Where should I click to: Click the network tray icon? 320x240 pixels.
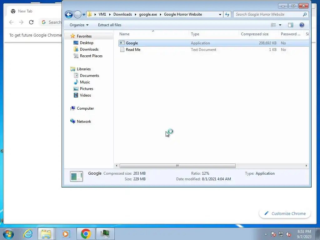tap(281, 234)
